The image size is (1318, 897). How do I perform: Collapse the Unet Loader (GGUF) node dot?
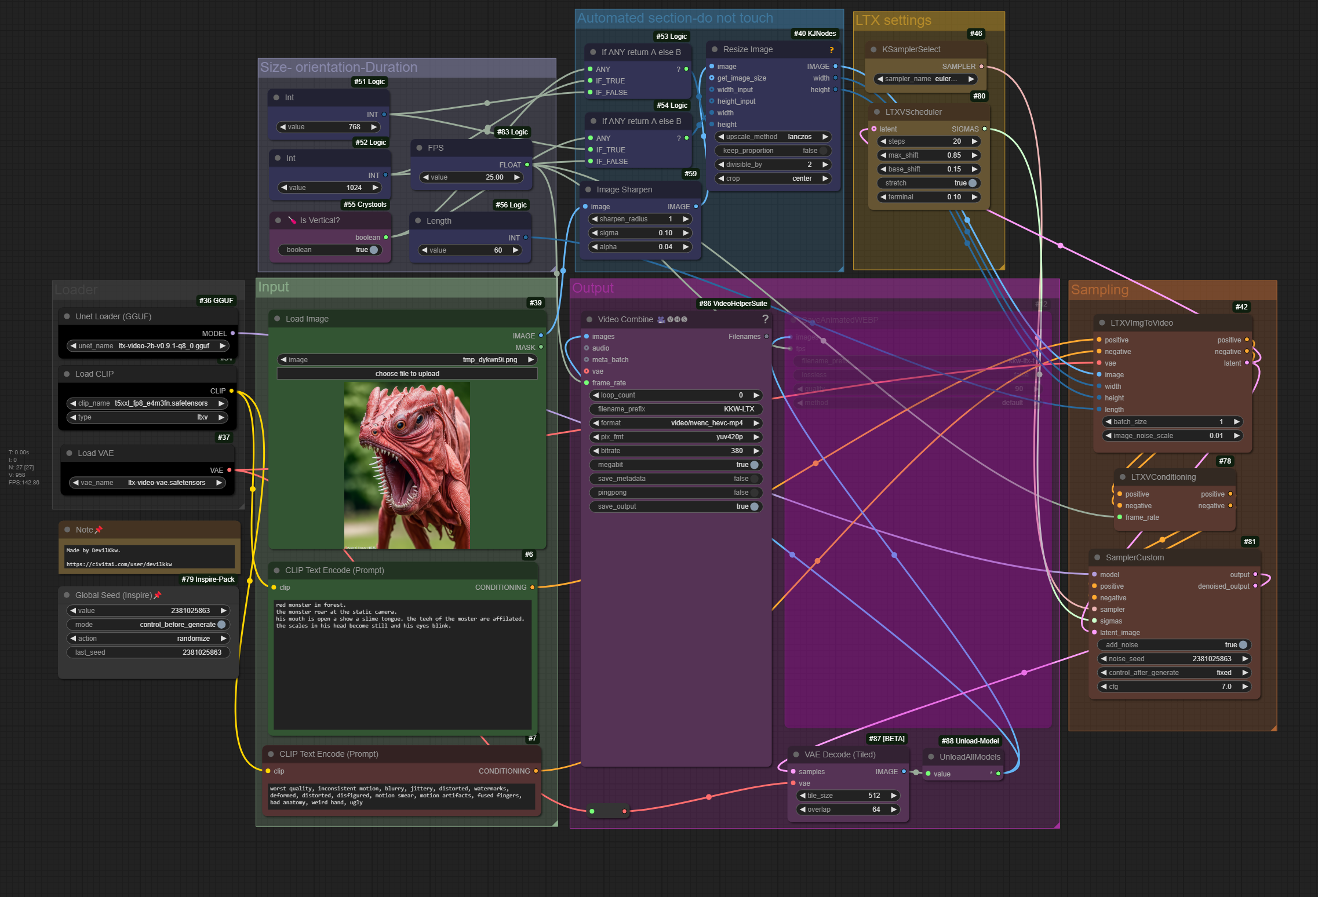pos(67,316)
